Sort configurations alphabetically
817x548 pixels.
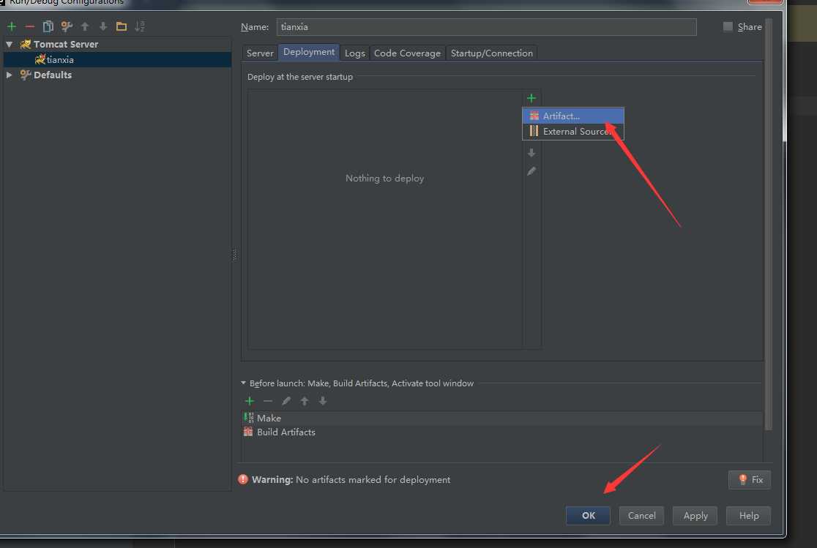click(x=140, y=26)
